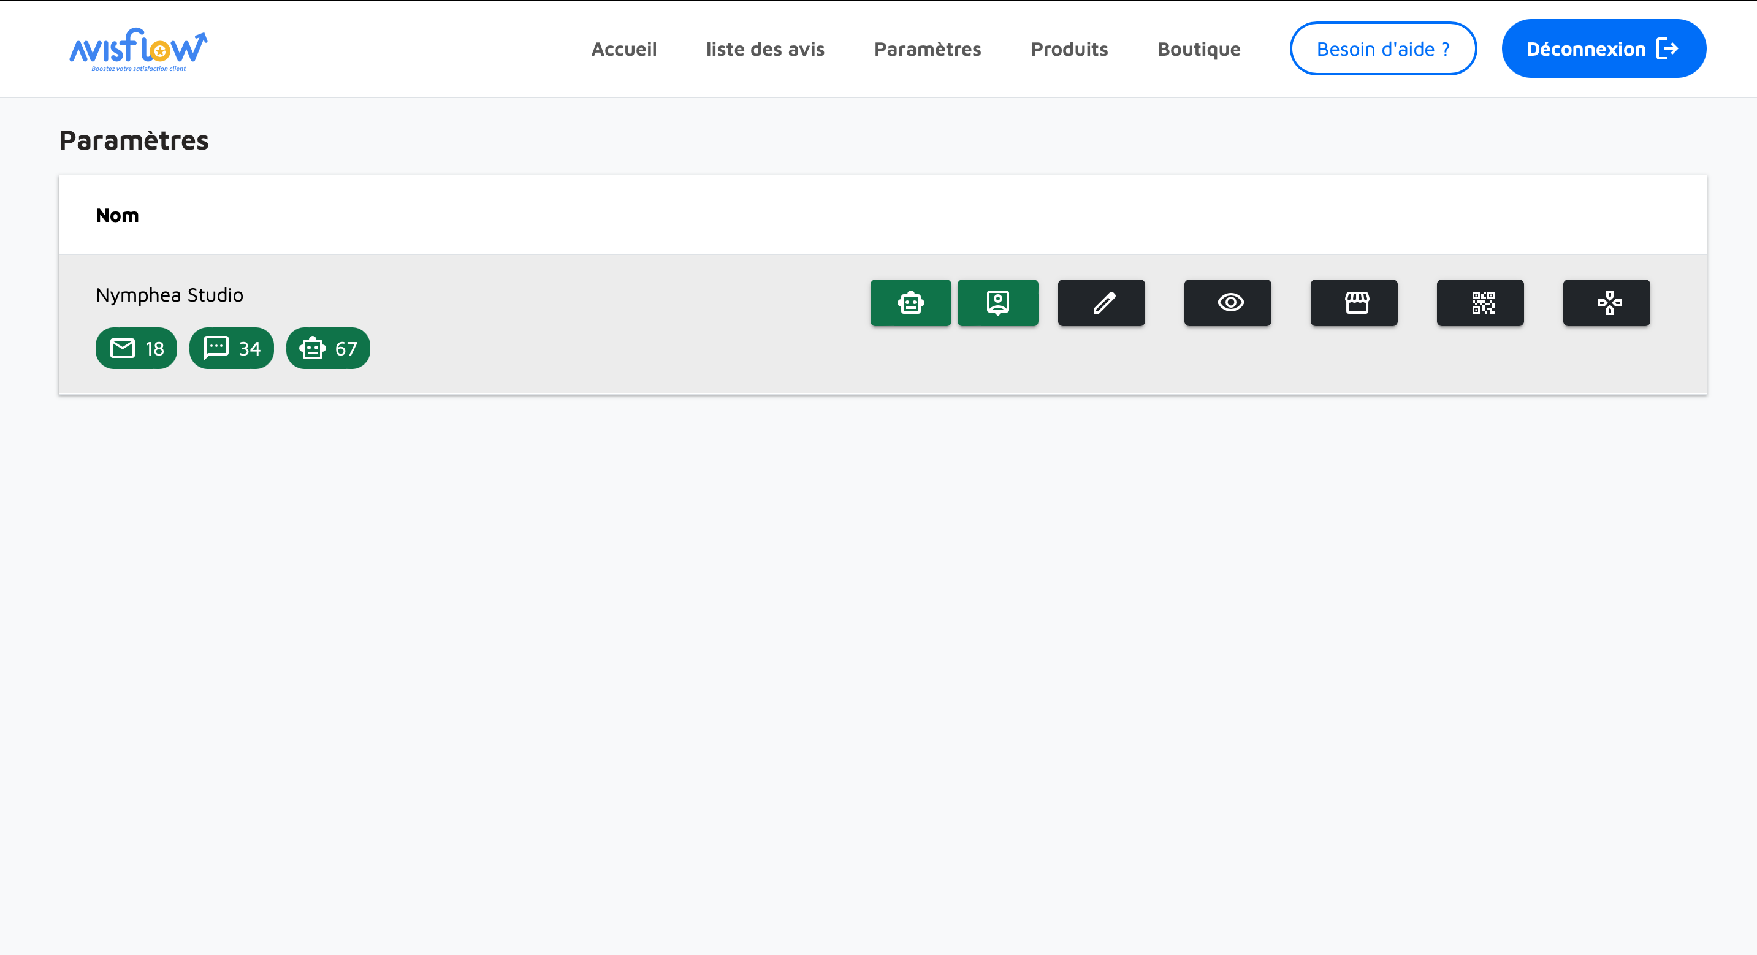
Task: Click the email count badge 18
Action: click(x=137, y=349)
